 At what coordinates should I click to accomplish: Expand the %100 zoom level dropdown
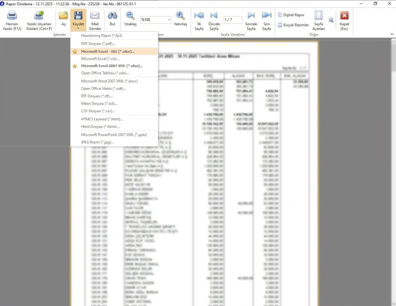(x=169, y=20)
